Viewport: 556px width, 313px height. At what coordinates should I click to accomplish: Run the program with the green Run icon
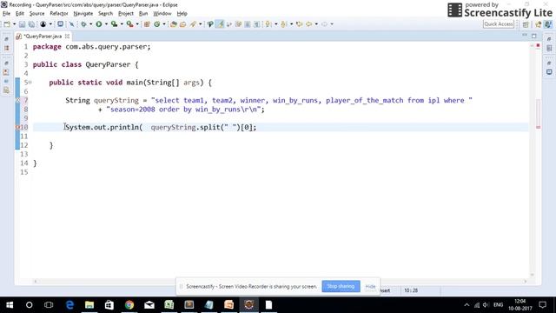pos(99,24)
